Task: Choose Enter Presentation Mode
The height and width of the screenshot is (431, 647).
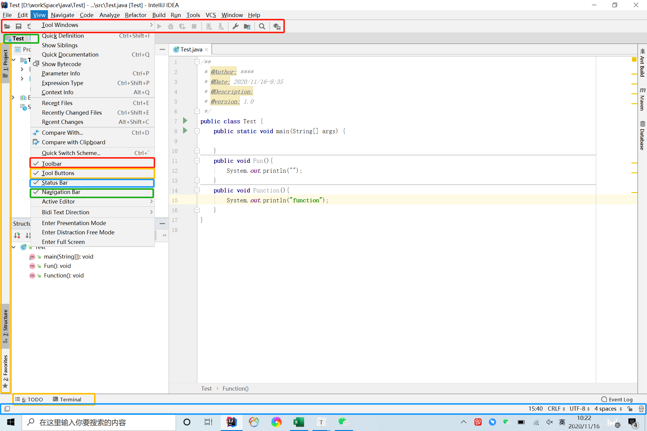Action: [93, 223]
